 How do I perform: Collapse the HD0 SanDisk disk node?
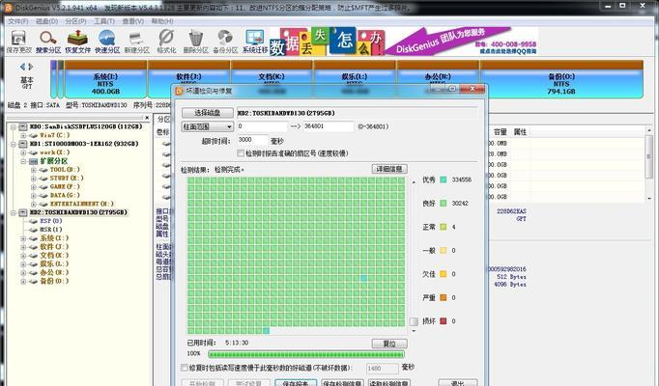[14, 126]
